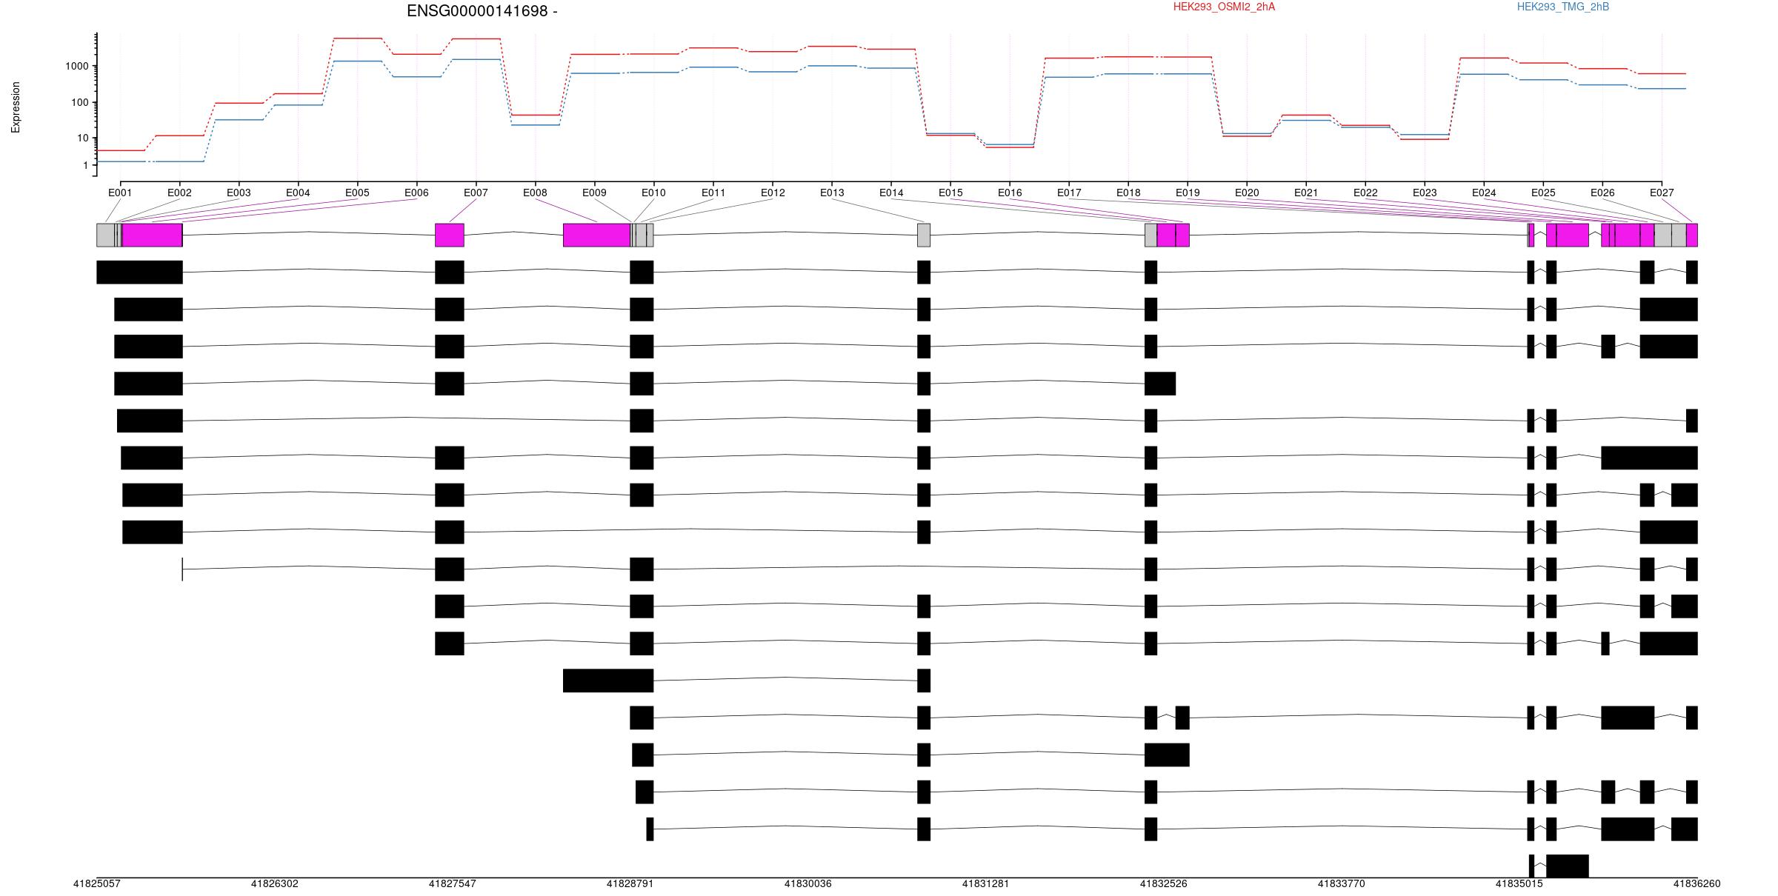
Task: Click exon bin label E002
Action: [x=179, y=193]
